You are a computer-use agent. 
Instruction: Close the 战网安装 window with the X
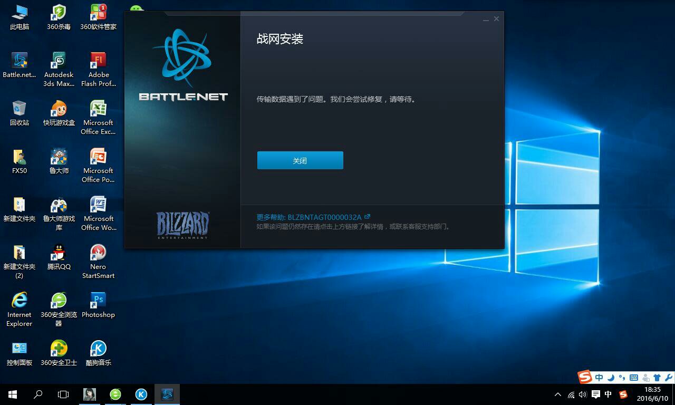[x=496, y=19]
